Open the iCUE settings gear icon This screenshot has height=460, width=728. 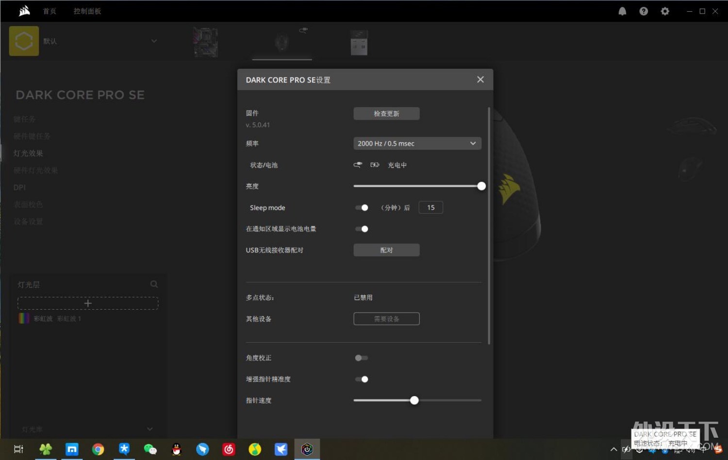tap(665, 11)
